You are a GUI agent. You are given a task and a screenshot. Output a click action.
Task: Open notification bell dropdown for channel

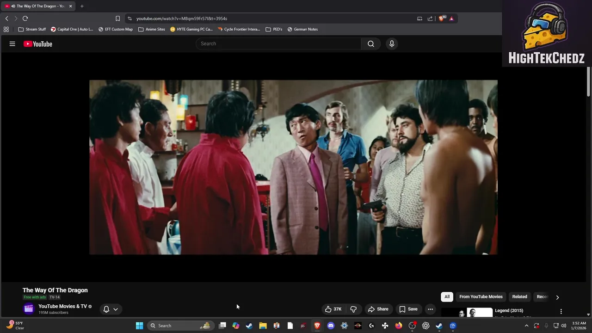pos(111,309)
